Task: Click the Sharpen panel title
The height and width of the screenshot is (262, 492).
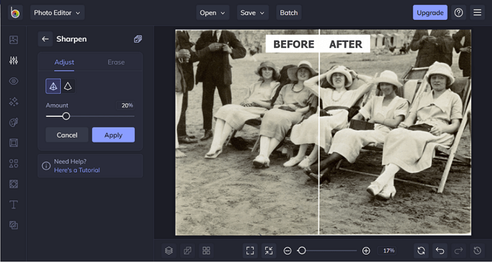Action: point(72,39)
